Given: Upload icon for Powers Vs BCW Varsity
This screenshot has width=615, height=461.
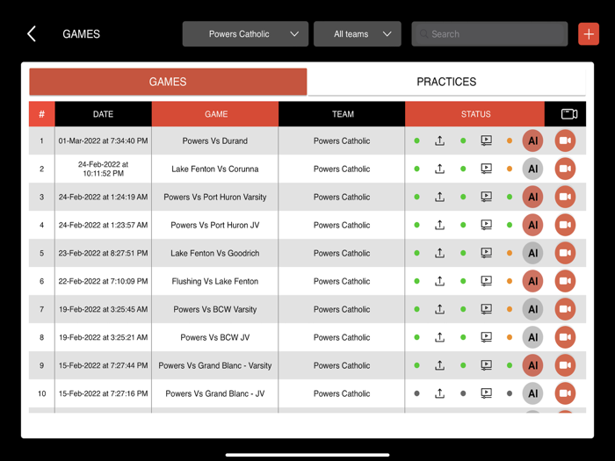Looking at the screenshot, I should click(439, 309).
